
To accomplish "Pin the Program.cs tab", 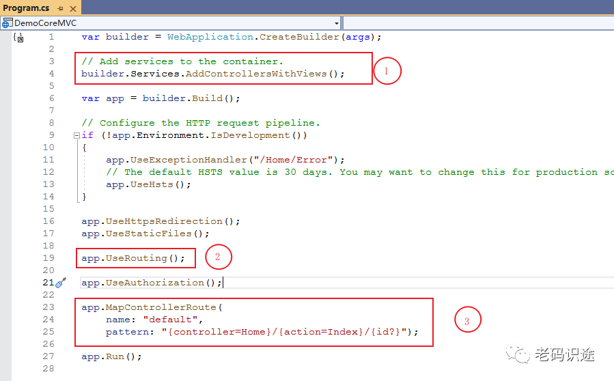I will coord(60,8).
